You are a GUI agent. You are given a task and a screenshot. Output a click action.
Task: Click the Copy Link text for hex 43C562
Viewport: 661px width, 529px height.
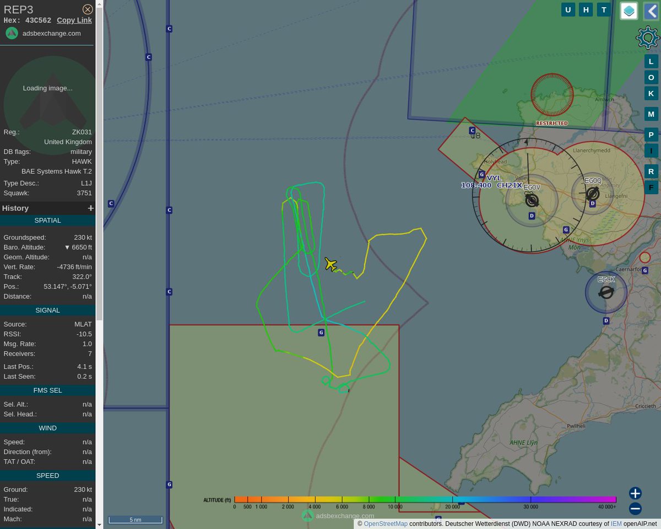point(74,20)
